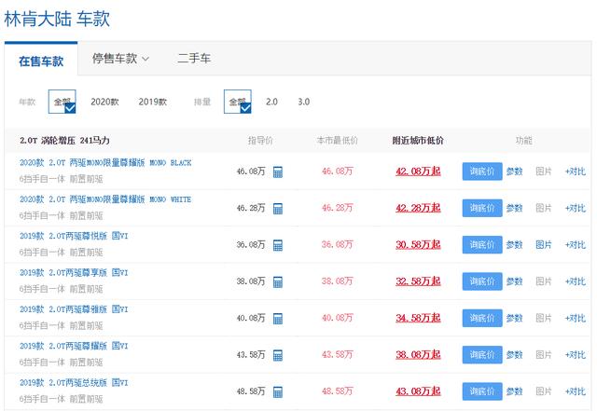Image resolution: width=597 pixels, height=411 pixels.
Task: Add MONO WHITE model to +对比
Action: tap(576, 208)
